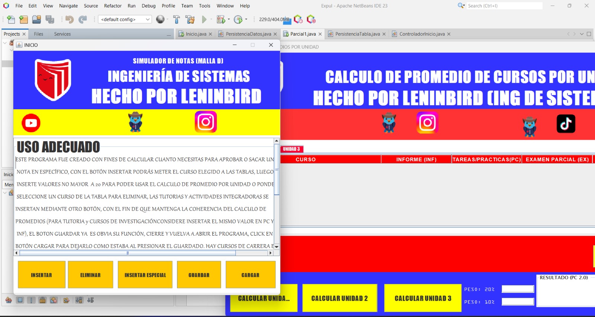Click the editor tabs scroll left arrow
Viewport: 595px width, 317px height.
point(568,34)
